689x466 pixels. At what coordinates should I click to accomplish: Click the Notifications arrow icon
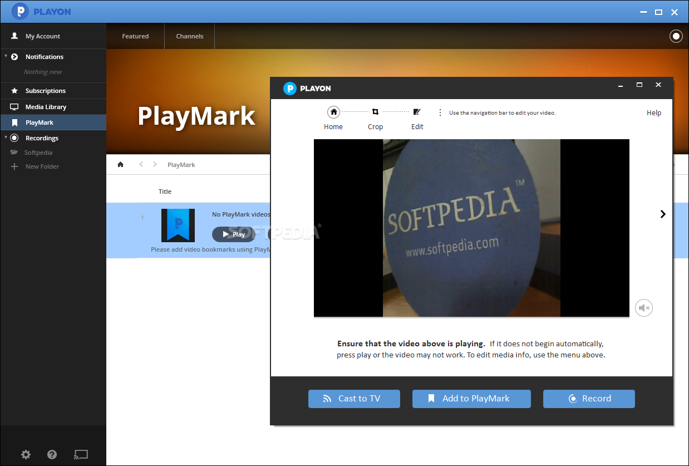coord(14,57)
